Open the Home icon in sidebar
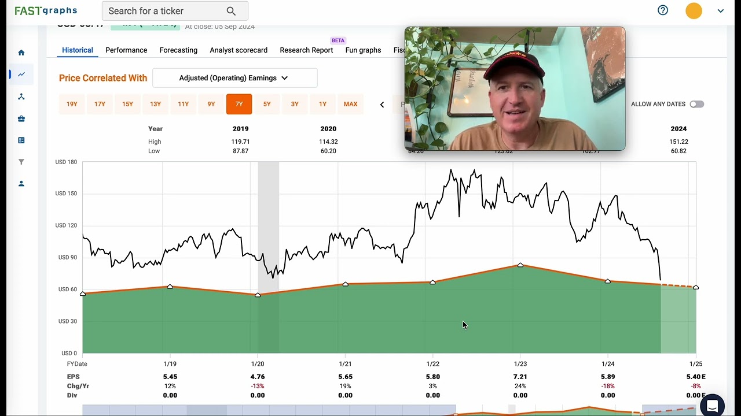The width and height of the screenshot is (741, 416). coord(21,53)
